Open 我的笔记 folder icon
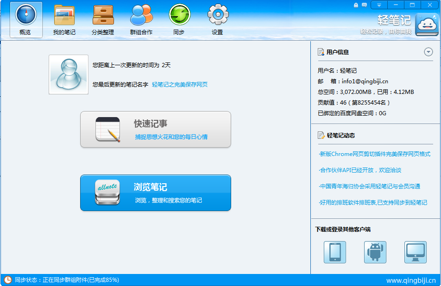The width and height of the screenshot is (441, 286). pos(64,15)
